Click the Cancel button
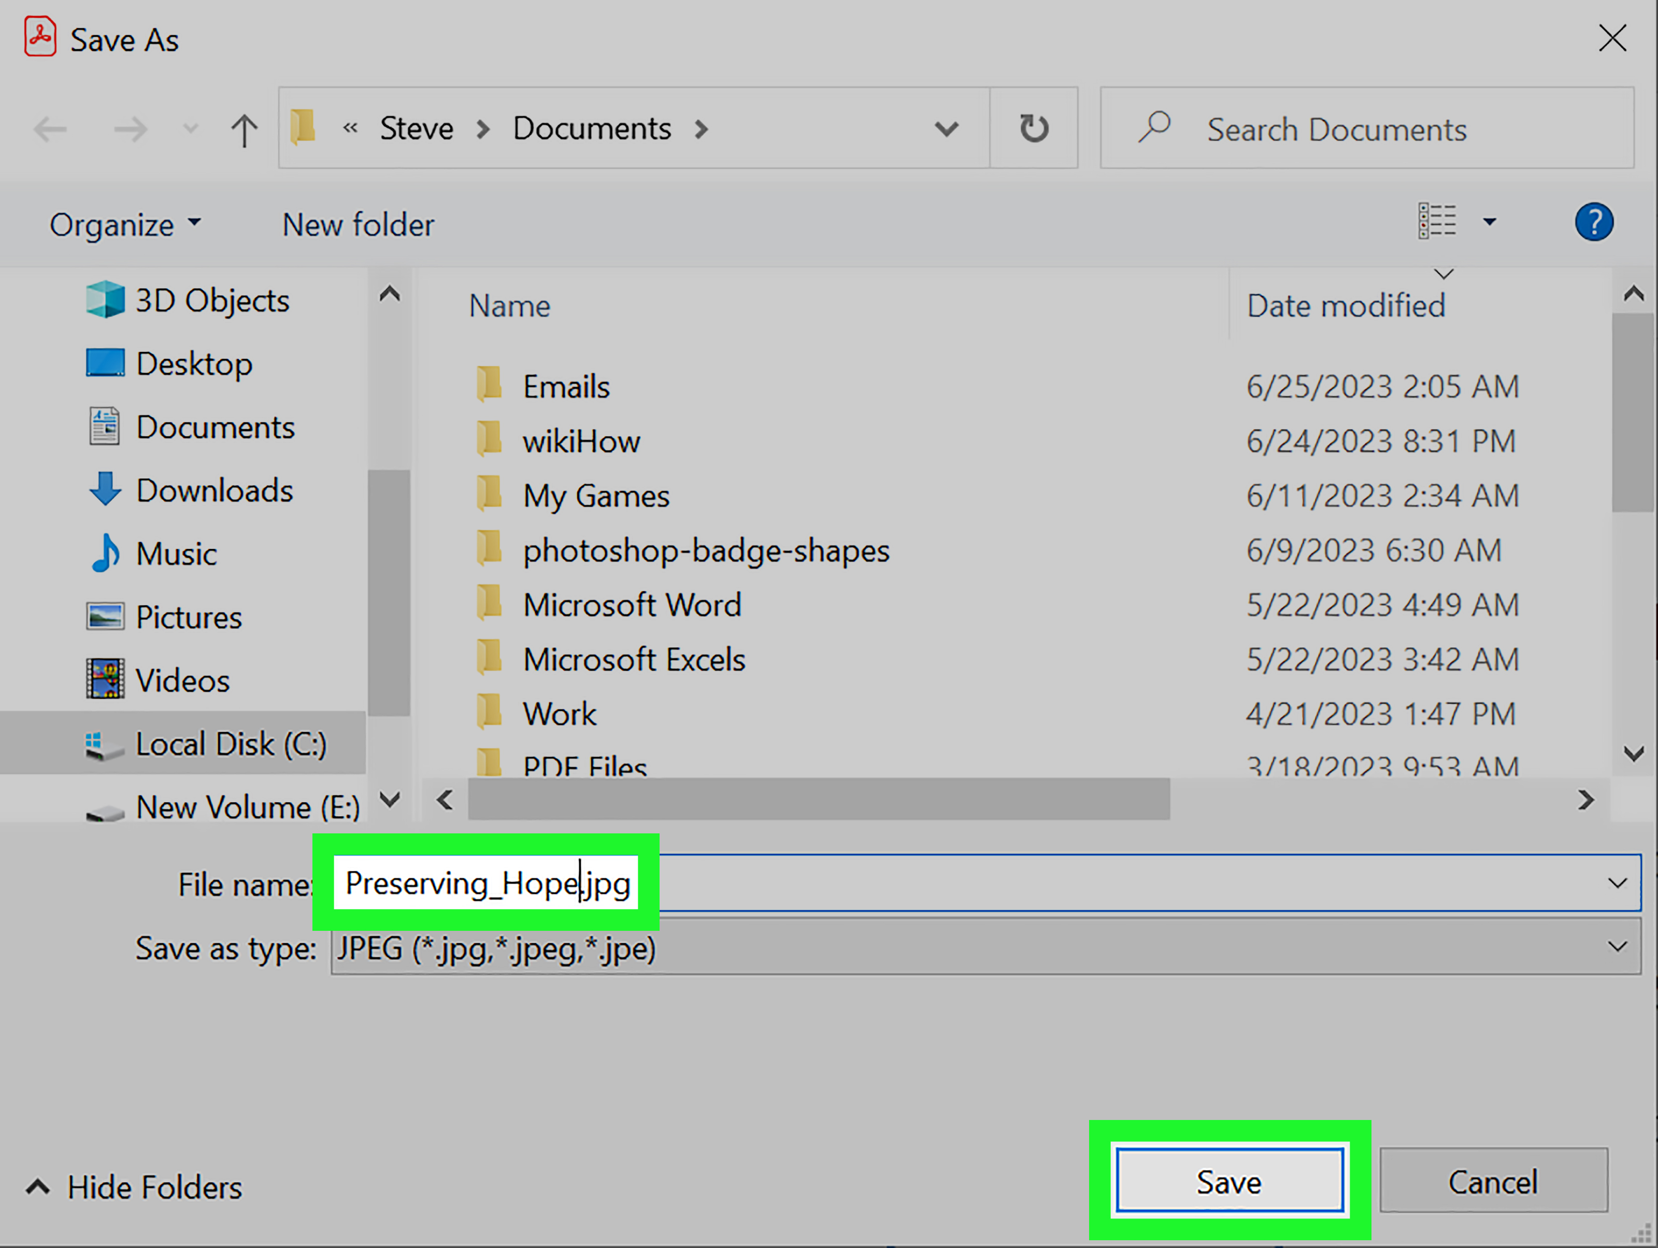 [1494, 1181]
